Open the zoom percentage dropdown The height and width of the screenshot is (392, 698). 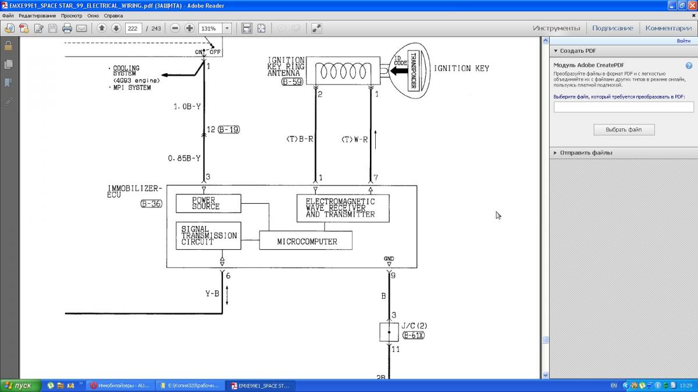pos(227,28)
